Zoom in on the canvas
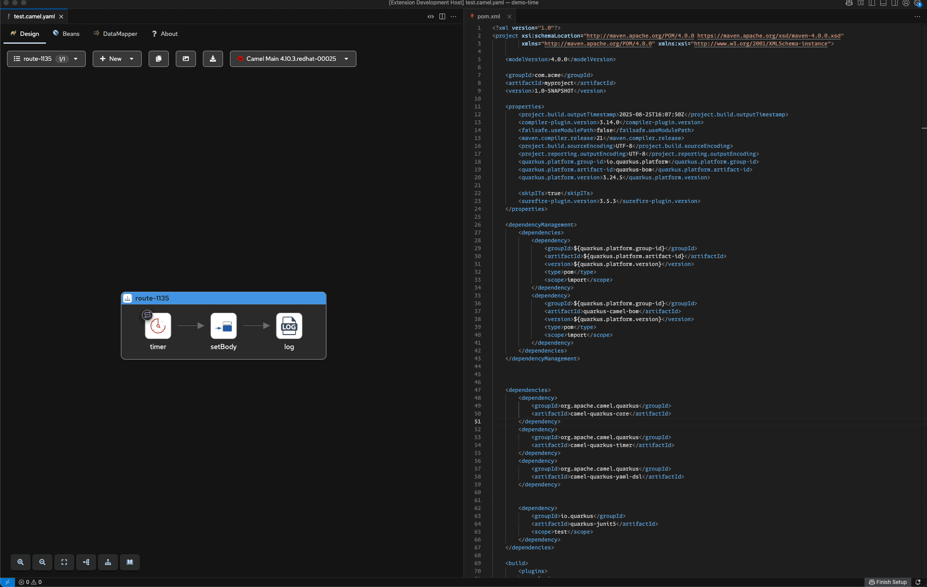This screenshot has width=927, height=587. pos(21,562)
